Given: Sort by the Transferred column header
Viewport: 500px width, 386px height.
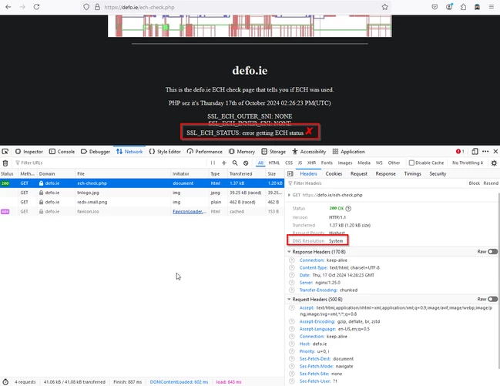Looking at the screenshot, I should 247,174.
